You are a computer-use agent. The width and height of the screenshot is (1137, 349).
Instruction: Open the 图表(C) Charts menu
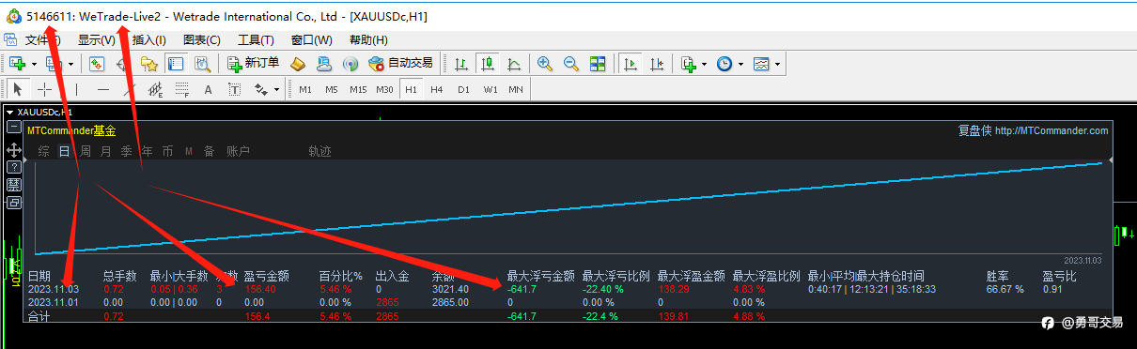point(202,40)
